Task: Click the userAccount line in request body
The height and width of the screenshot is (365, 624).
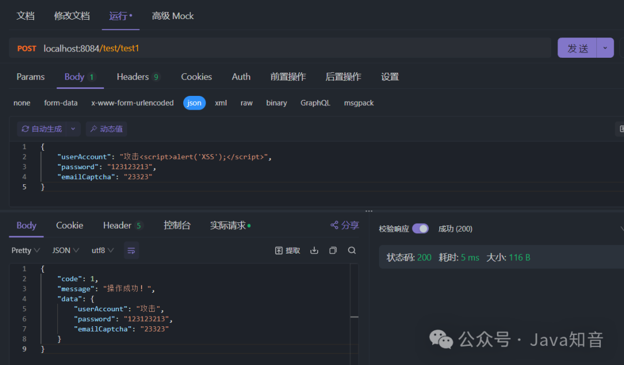Action: [164, 157]
